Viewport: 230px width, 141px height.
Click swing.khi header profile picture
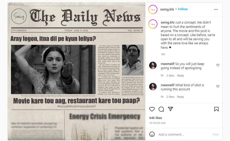(x=153, y=9)
